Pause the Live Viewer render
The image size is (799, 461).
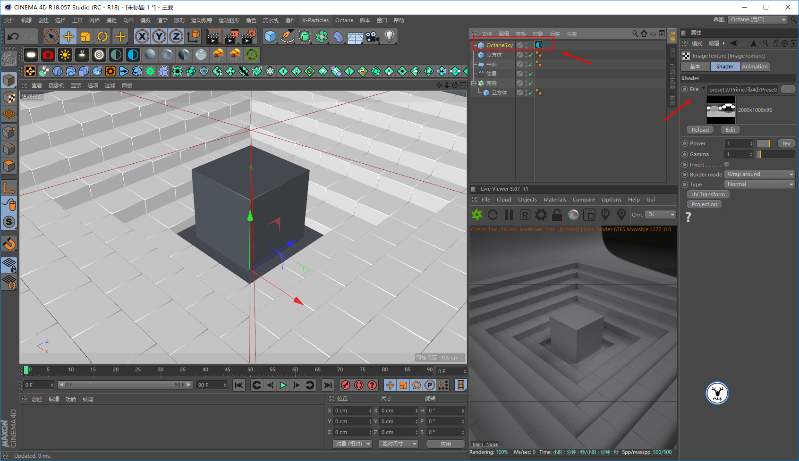tap(509, 215)
